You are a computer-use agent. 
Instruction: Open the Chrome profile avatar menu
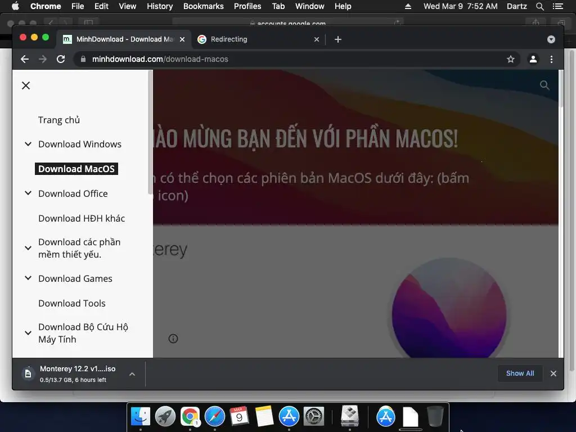pos(533,59)
